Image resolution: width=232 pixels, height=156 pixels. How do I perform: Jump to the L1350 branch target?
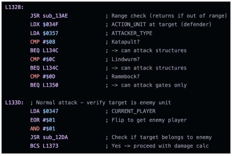(50, 85)
